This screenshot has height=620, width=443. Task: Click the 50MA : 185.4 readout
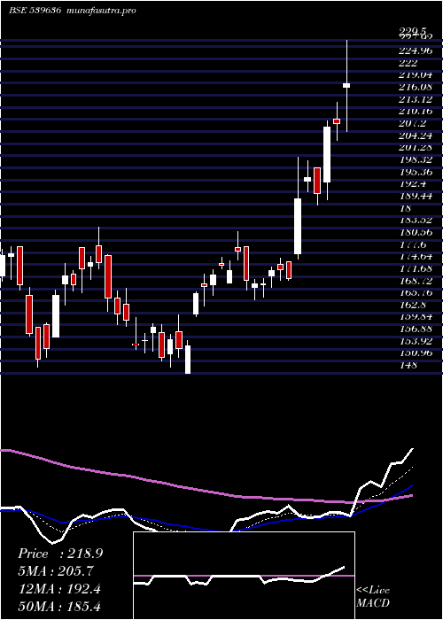click(59, 608)
